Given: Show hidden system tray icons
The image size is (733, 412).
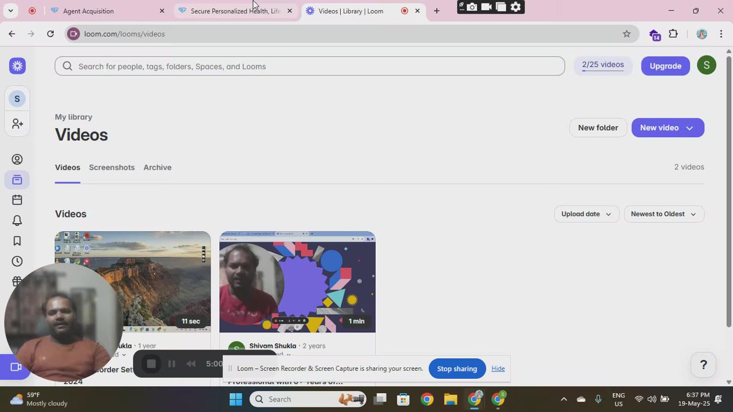Looking at the screenshot, I should point(564,399).
